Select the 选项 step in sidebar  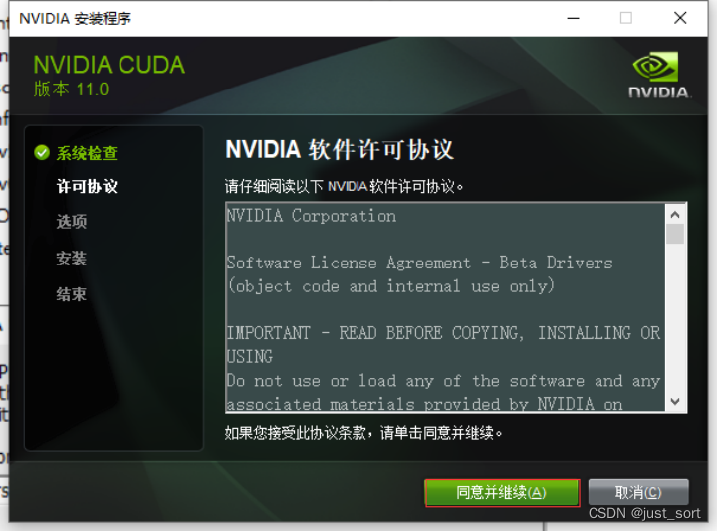(x=72, y=222)
